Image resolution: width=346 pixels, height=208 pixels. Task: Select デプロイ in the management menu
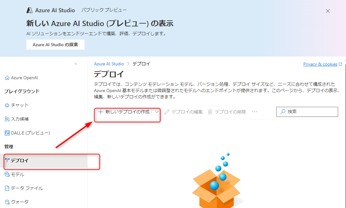44,161
